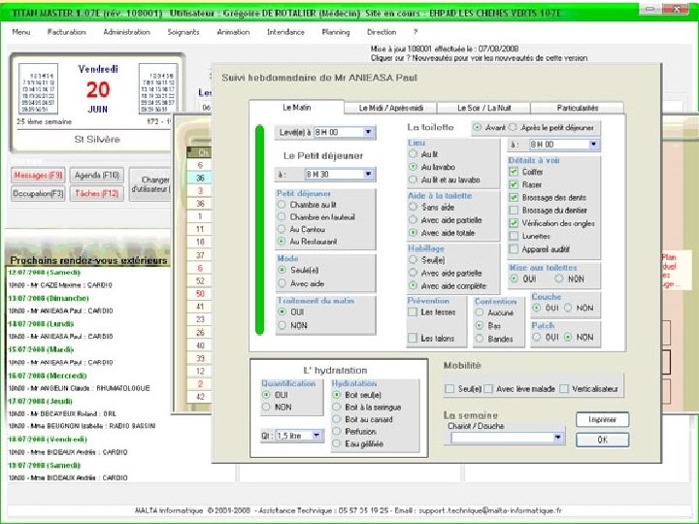This screenshot has height=524, width=699.
Task: Uncheck the Raser checkbox
Action: (x=514, y=184)
